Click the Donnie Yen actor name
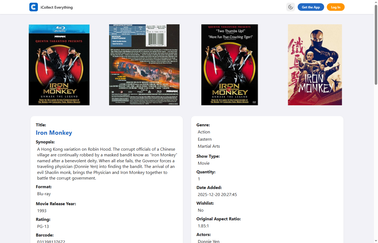The height and width of the screenshot is (243, 378). pos(208,241)
